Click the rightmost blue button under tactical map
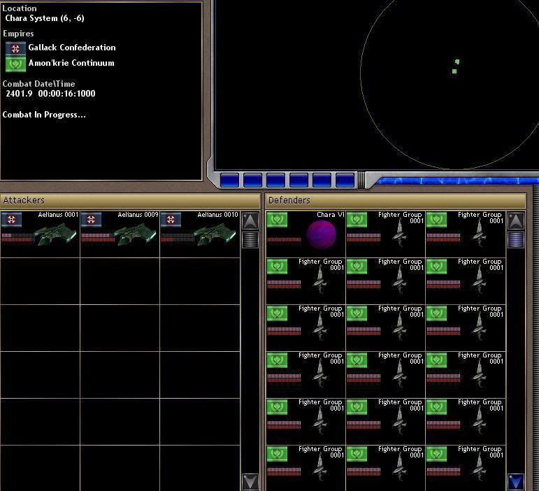Image resolution: width=539 pixels, height=491 pixels. (x=345, y=180)
